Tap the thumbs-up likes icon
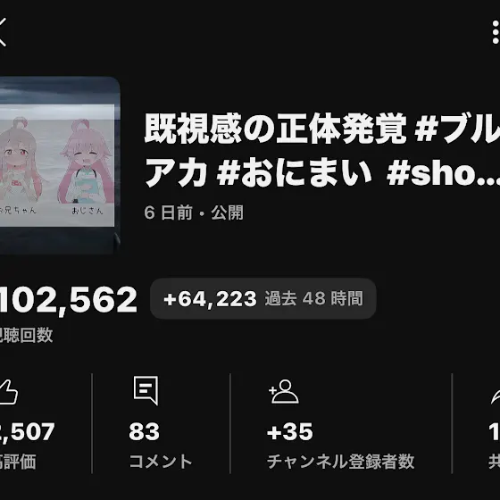The image size is (500, 500). [8, 392]
